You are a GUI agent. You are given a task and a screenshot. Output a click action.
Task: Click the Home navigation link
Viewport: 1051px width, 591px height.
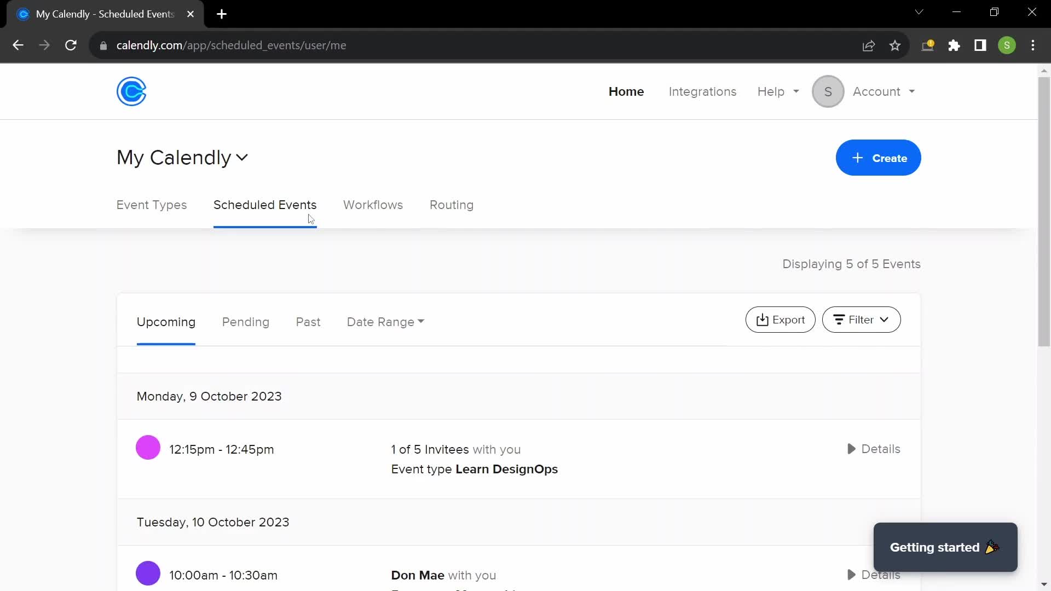pyautogui.click(x=626, y=91)
